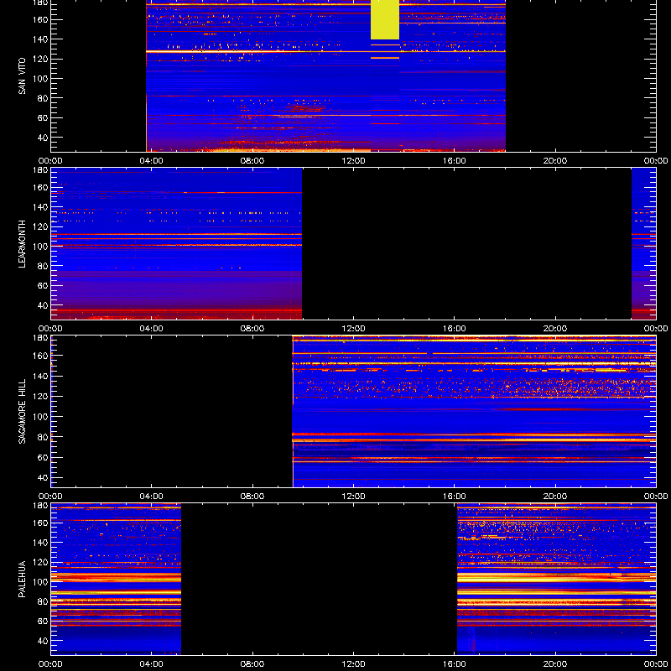671x671 pixels.
Task: Click 16:00 time label below San Vito plot
Action: click(x=455, y=161)
